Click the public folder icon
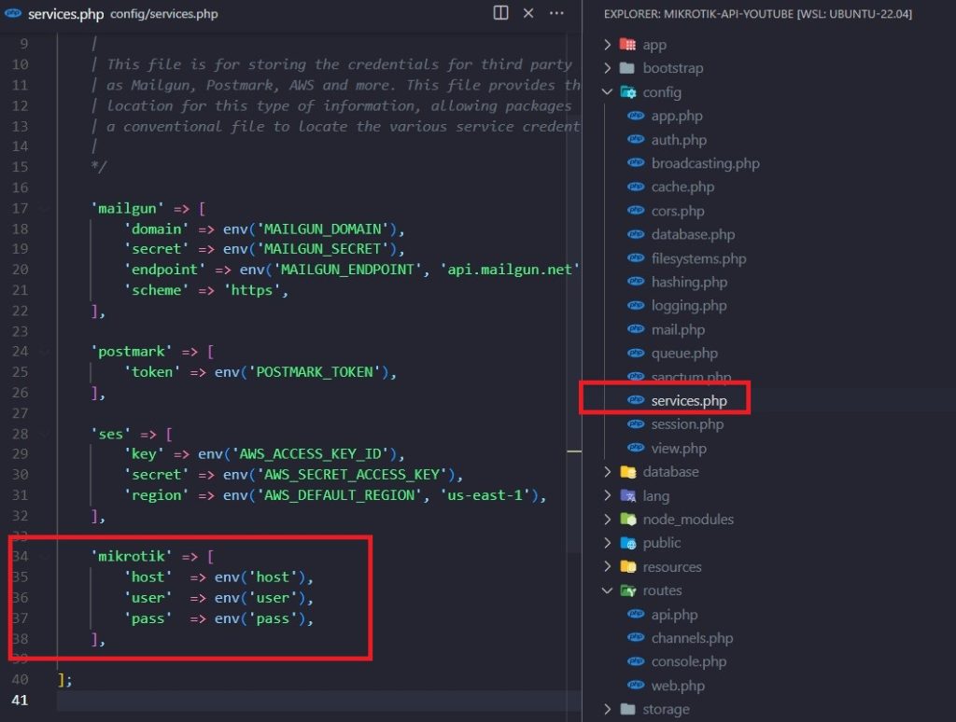 (x=628, y=543)
